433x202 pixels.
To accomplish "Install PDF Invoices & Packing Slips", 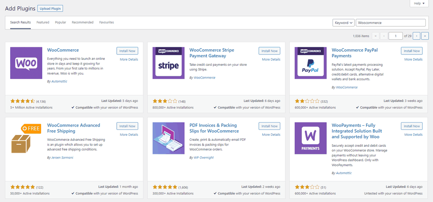I will [x=269, y=126].
